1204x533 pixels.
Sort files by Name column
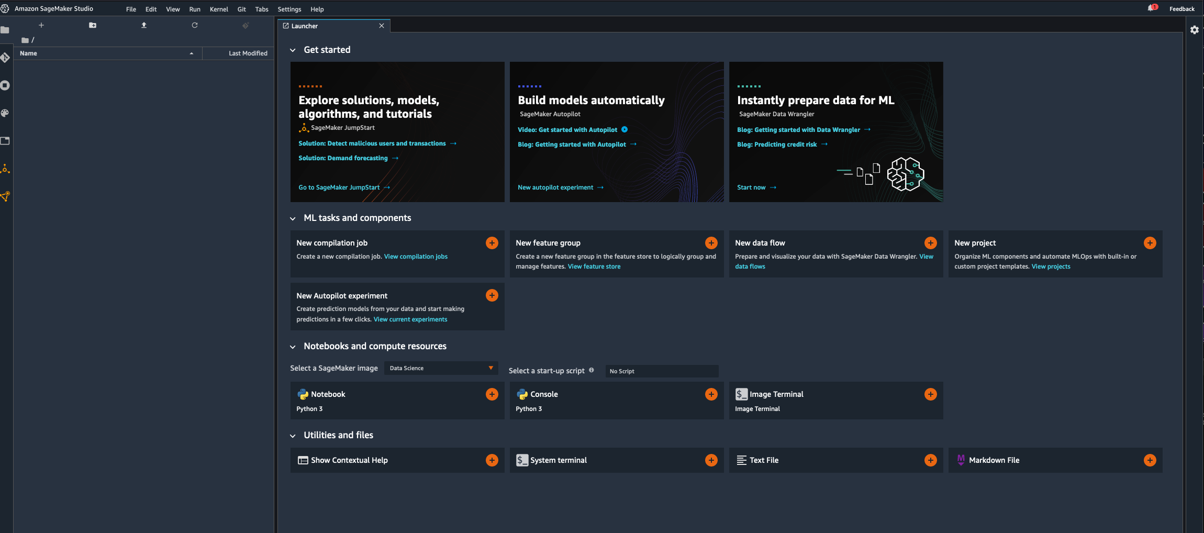click(x=107, y=53)
